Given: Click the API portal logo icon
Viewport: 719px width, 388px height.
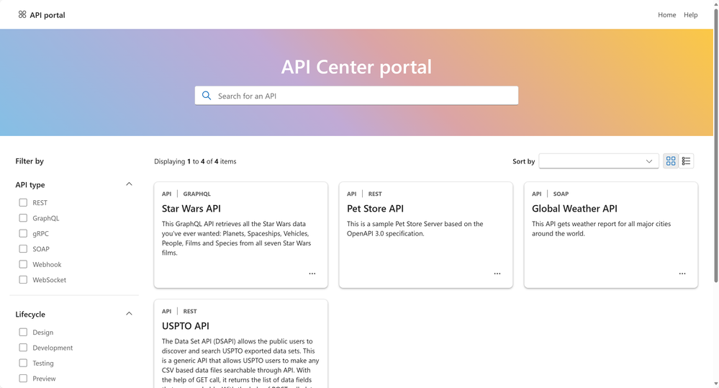Looking at the screenshot, I should pyautogui.click(x=22, y=14).
